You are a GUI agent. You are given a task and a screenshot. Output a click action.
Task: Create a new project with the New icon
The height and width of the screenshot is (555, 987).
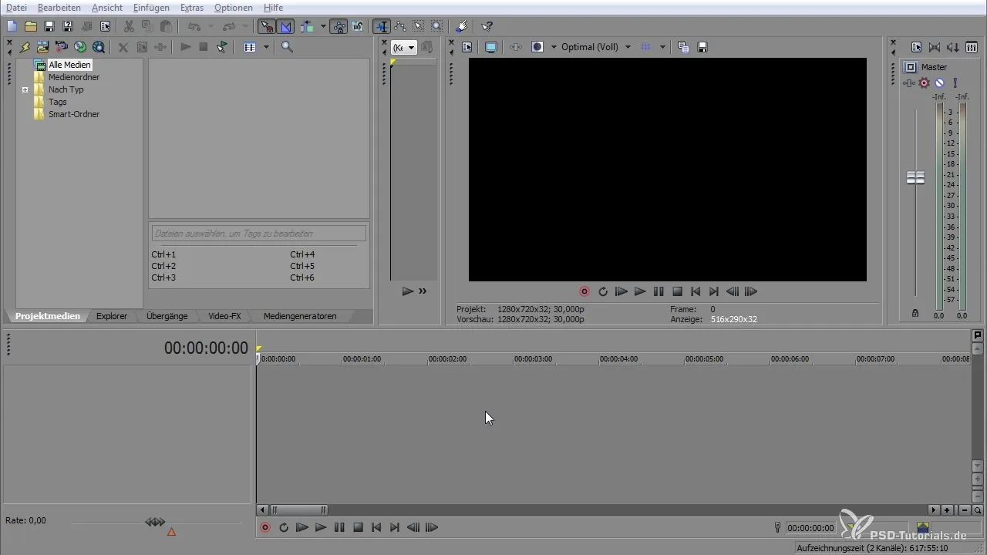pos(12,26)
